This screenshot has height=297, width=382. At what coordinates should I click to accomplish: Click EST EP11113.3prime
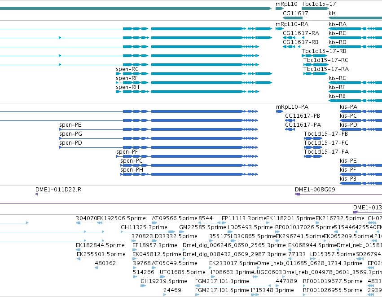coord(244,218)
